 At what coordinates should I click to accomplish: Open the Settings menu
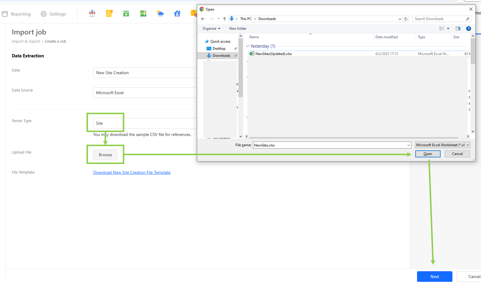(53, 14)
